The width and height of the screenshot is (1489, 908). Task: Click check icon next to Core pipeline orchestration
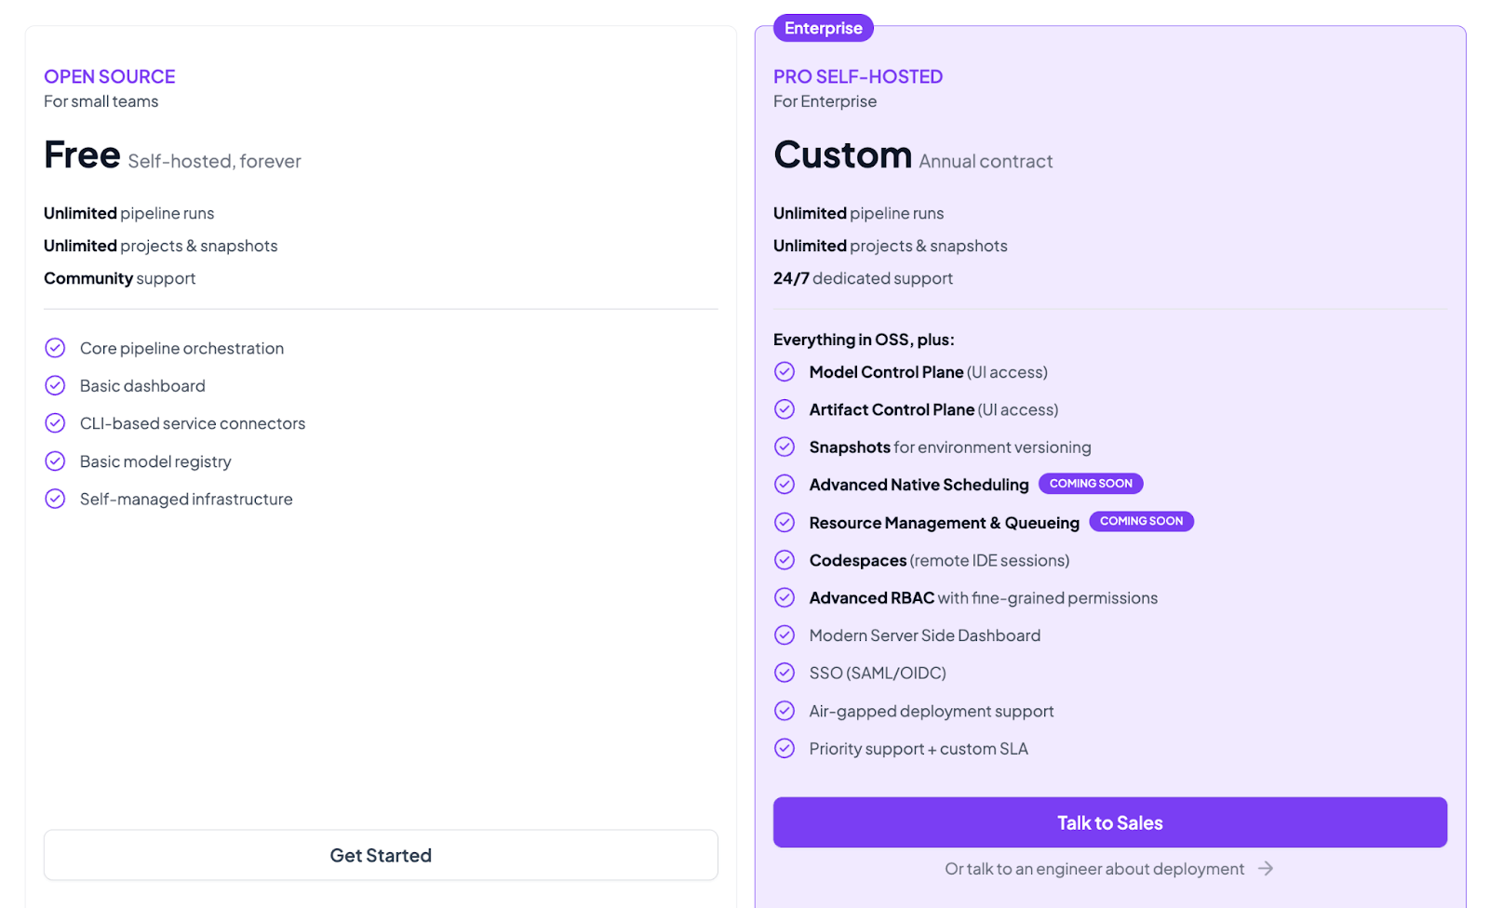[x=55, y=348]
